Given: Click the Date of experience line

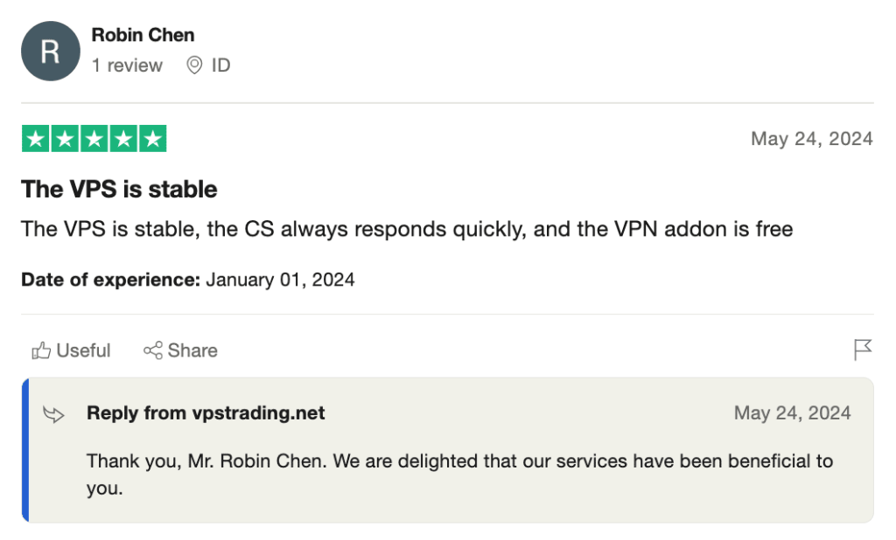Looking at the screenshot, I should pyautogui.click(x=188, y=280).
